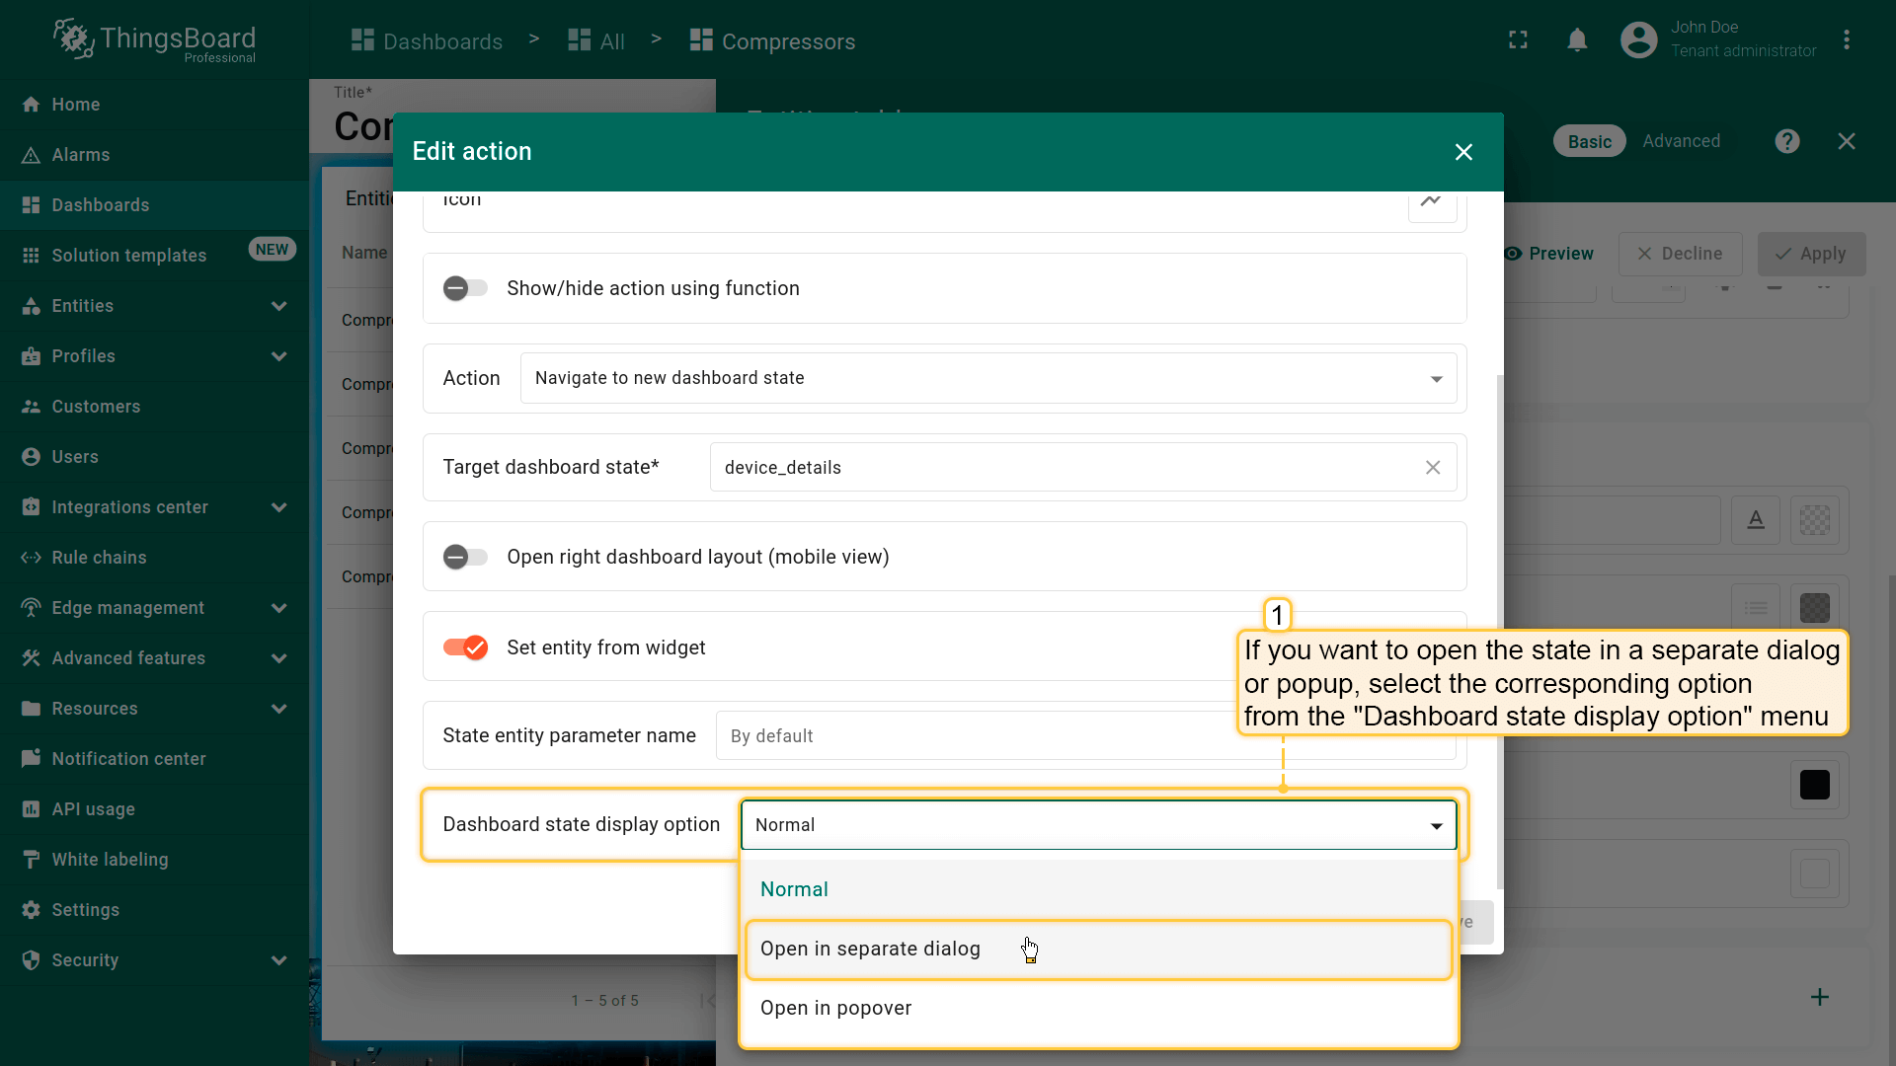This screenshot has height=1066, width=1896.
Task: Click the black color swatch
Action: (x=1814, y=785)
